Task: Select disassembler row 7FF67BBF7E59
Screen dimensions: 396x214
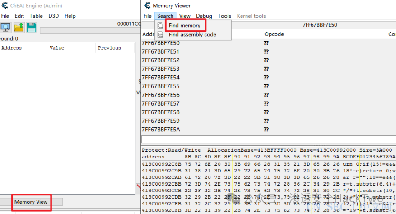Action: 269,121
